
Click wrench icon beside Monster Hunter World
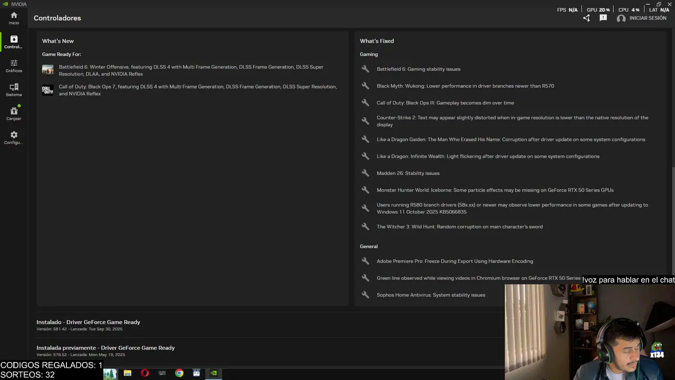365,190
